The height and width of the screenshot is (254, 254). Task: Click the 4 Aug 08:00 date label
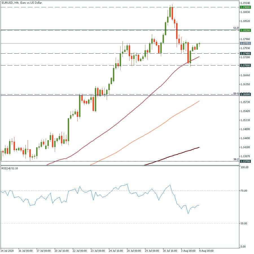(x=206, y=251)
